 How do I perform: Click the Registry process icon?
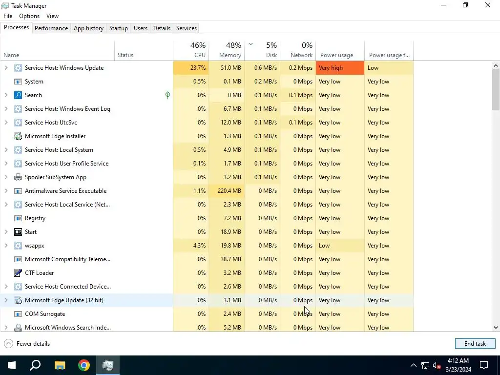coord(18,218)
